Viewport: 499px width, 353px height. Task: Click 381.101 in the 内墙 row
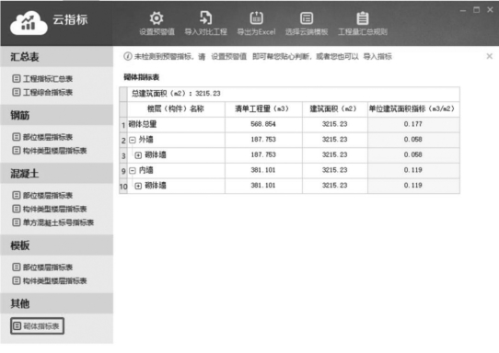(x=263, y=170)
